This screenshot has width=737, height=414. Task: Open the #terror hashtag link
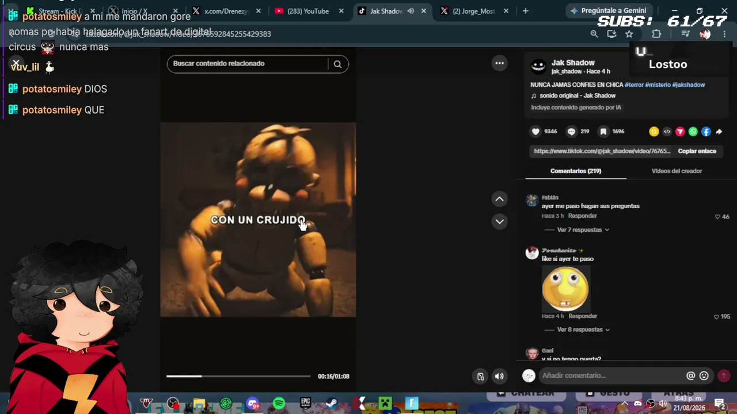634,85
